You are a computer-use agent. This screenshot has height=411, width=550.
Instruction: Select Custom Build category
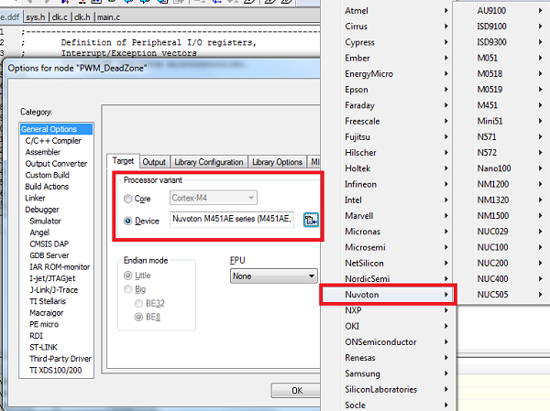tap(48, 175)
